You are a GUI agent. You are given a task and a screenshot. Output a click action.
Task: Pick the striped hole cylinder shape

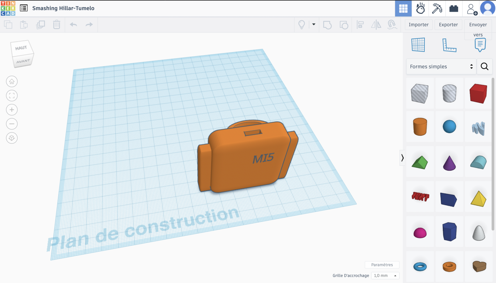[x=449, y=93]
